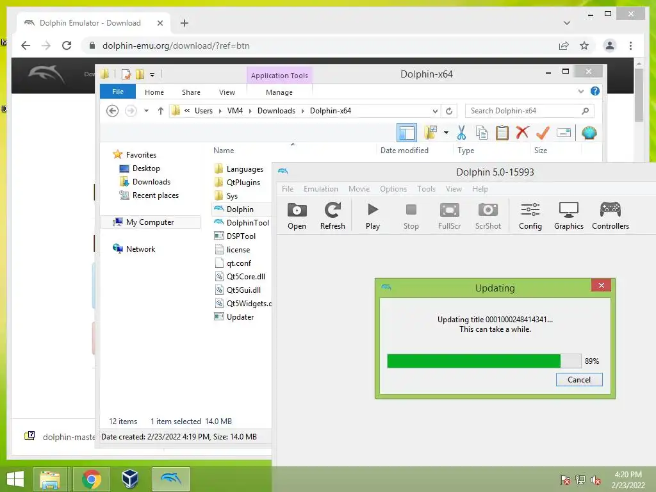Select Downloads under Favorites

coord(151,181)
